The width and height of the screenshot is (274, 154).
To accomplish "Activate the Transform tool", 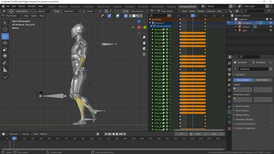I will pos(5,56).
